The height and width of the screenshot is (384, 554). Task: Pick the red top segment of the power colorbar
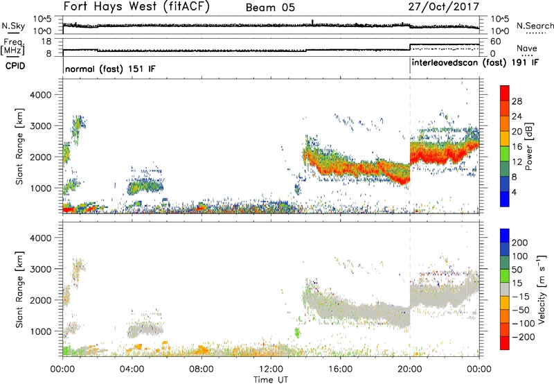point(505,93)
